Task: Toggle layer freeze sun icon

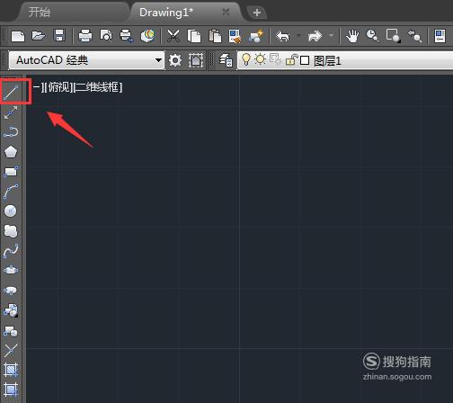Action: click(x=260, y=59)
